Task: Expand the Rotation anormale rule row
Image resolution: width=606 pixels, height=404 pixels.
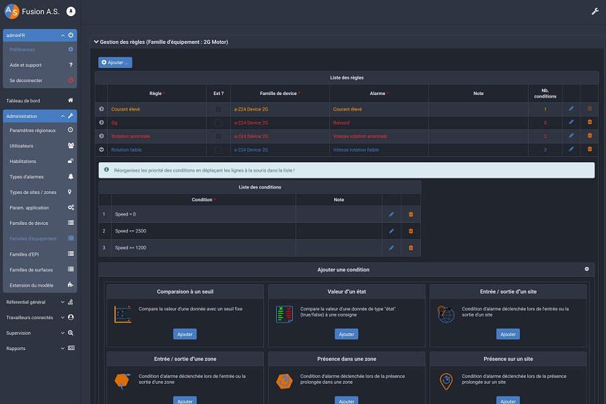Action: pyautogui.click(x=101, y=136)
